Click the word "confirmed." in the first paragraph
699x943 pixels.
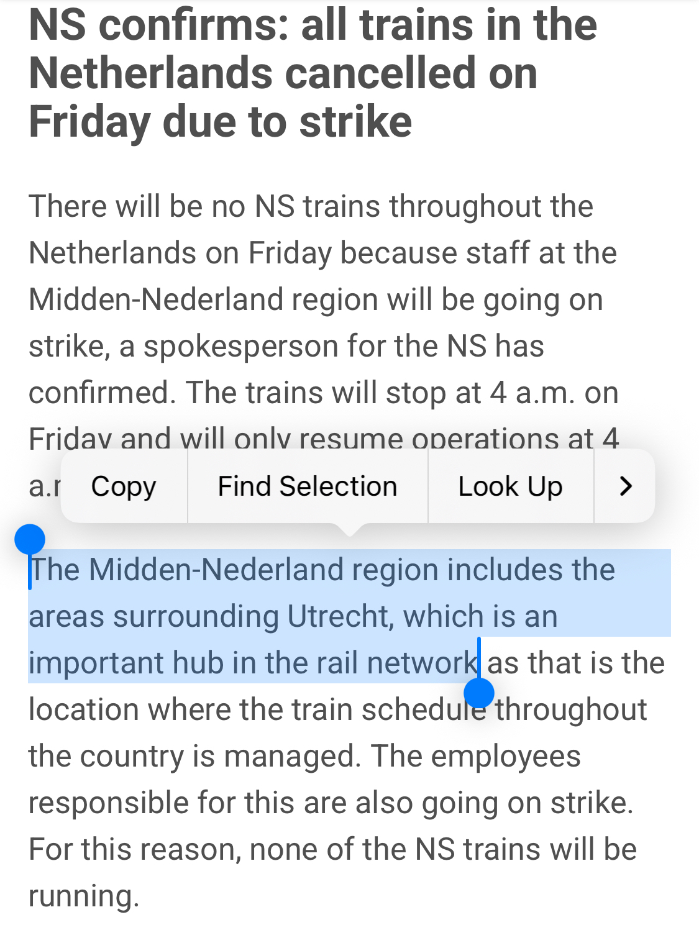pos(102,393)
